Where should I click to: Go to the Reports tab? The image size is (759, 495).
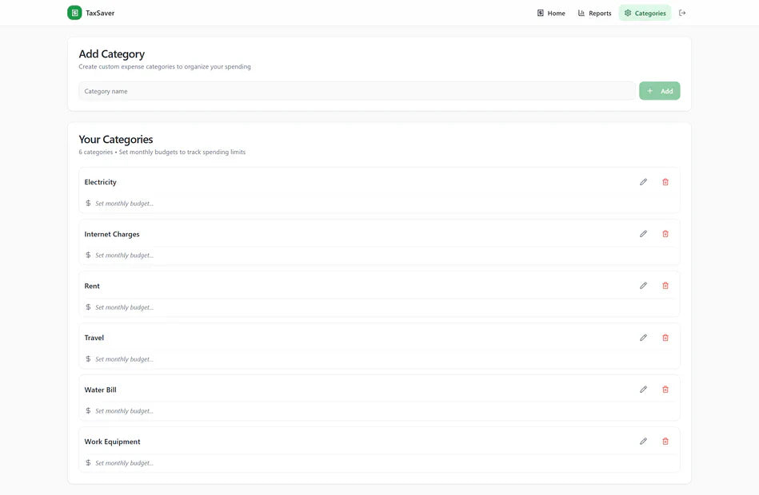594,13
